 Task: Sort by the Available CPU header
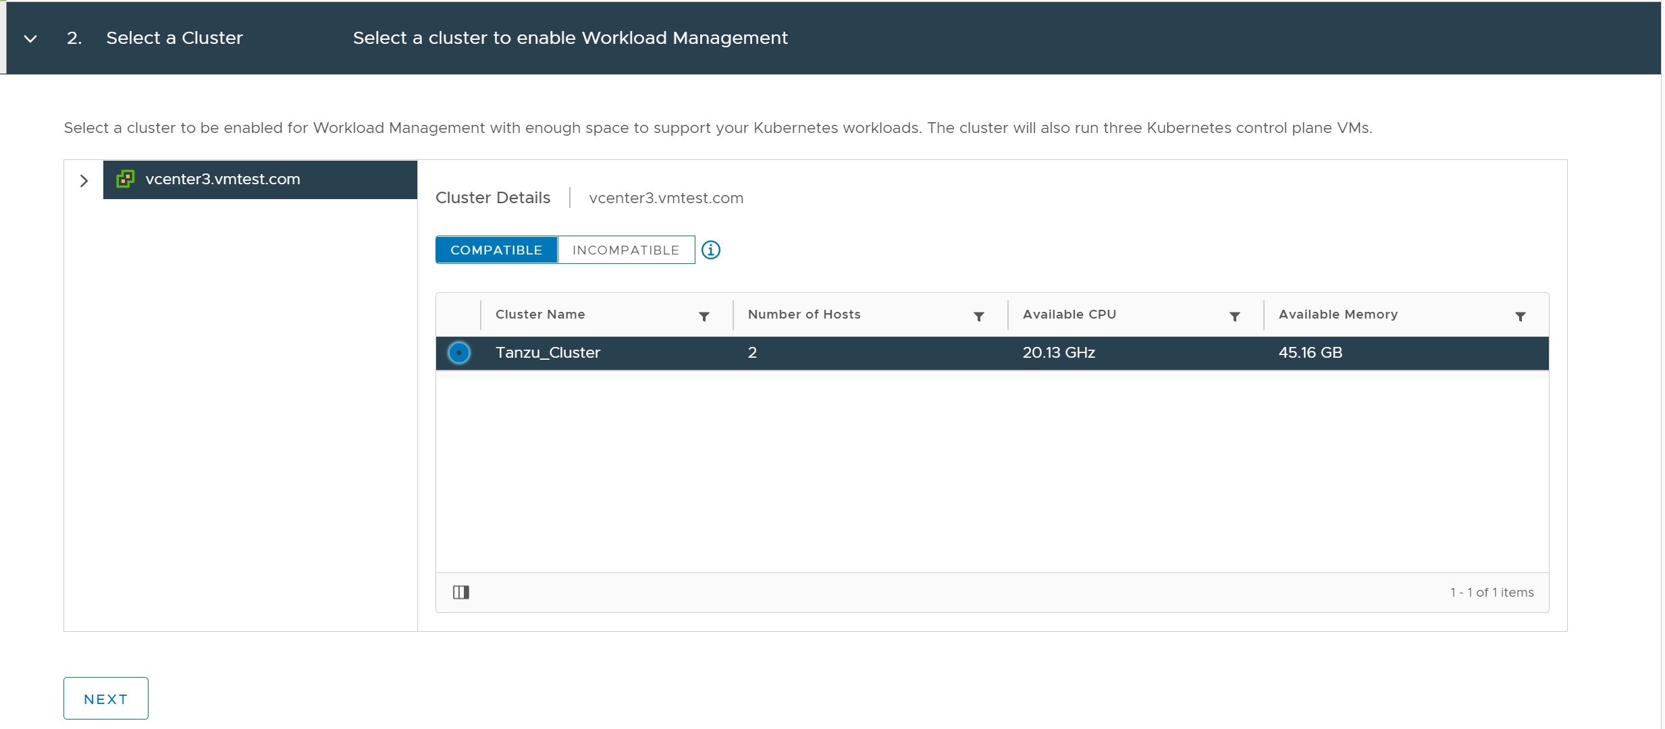tap(1069, 315)
